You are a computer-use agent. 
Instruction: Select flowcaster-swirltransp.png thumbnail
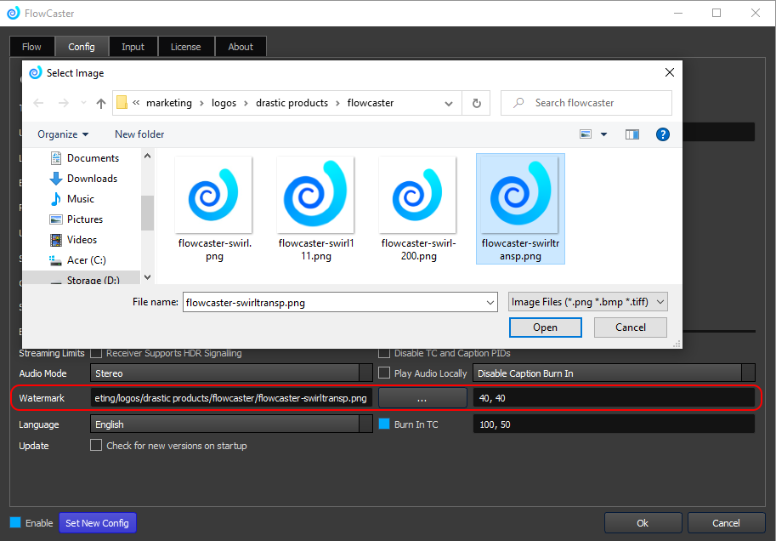click(520, 208)
